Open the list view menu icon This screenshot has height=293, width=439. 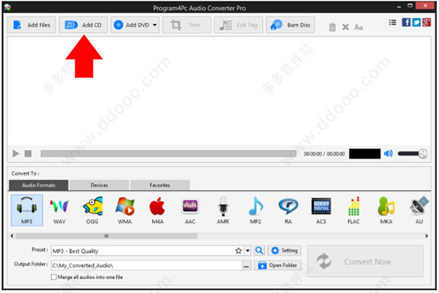(x=392, y=23)
